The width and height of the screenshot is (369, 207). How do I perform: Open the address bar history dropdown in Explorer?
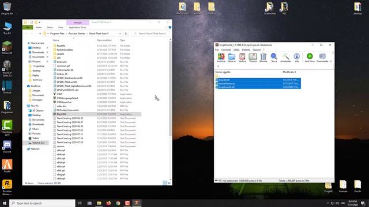[x=120, y=33]
